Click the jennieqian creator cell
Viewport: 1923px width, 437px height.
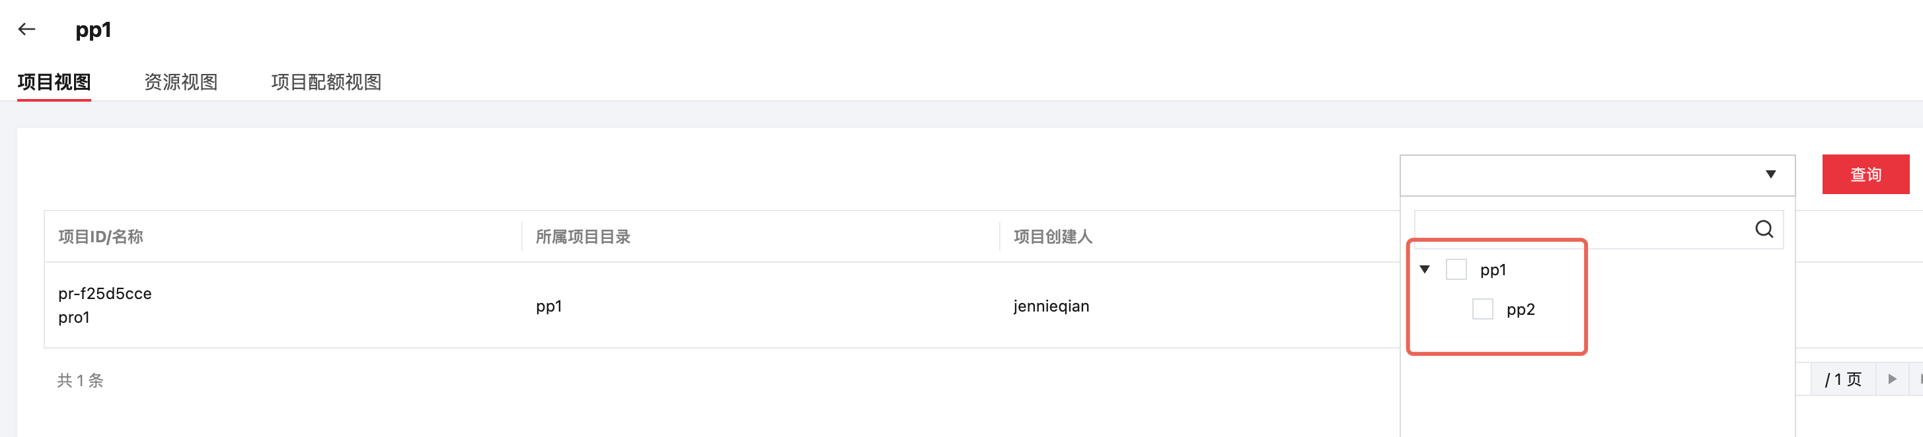pos(1051,306)
